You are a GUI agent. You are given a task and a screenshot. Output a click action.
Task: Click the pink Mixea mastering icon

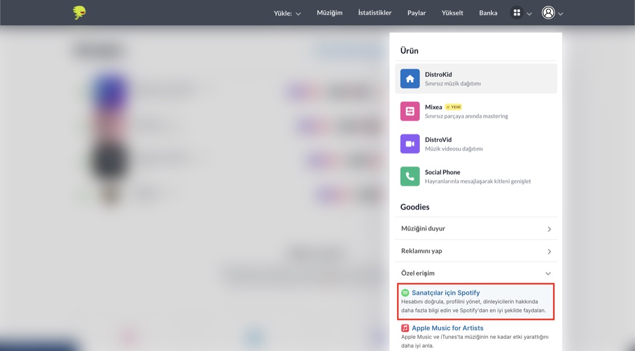tap(410, 111)
